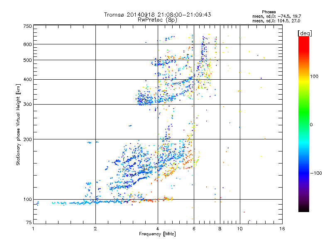Screen dimensions: 332x249
Task: Select the "mean, sd,X: 104.5, 27.0" line
Action: click(276, 21)
